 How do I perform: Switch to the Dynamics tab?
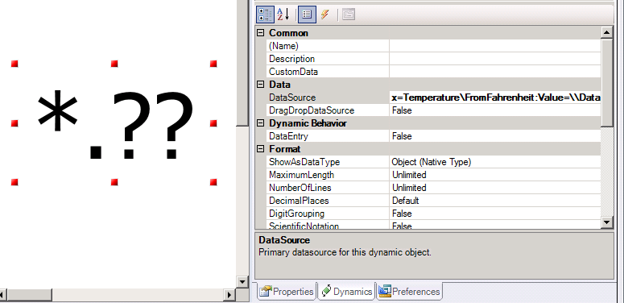tap(346, 292)
